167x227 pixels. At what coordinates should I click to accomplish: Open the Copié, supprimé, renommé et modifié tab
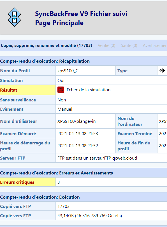(47, 46)
